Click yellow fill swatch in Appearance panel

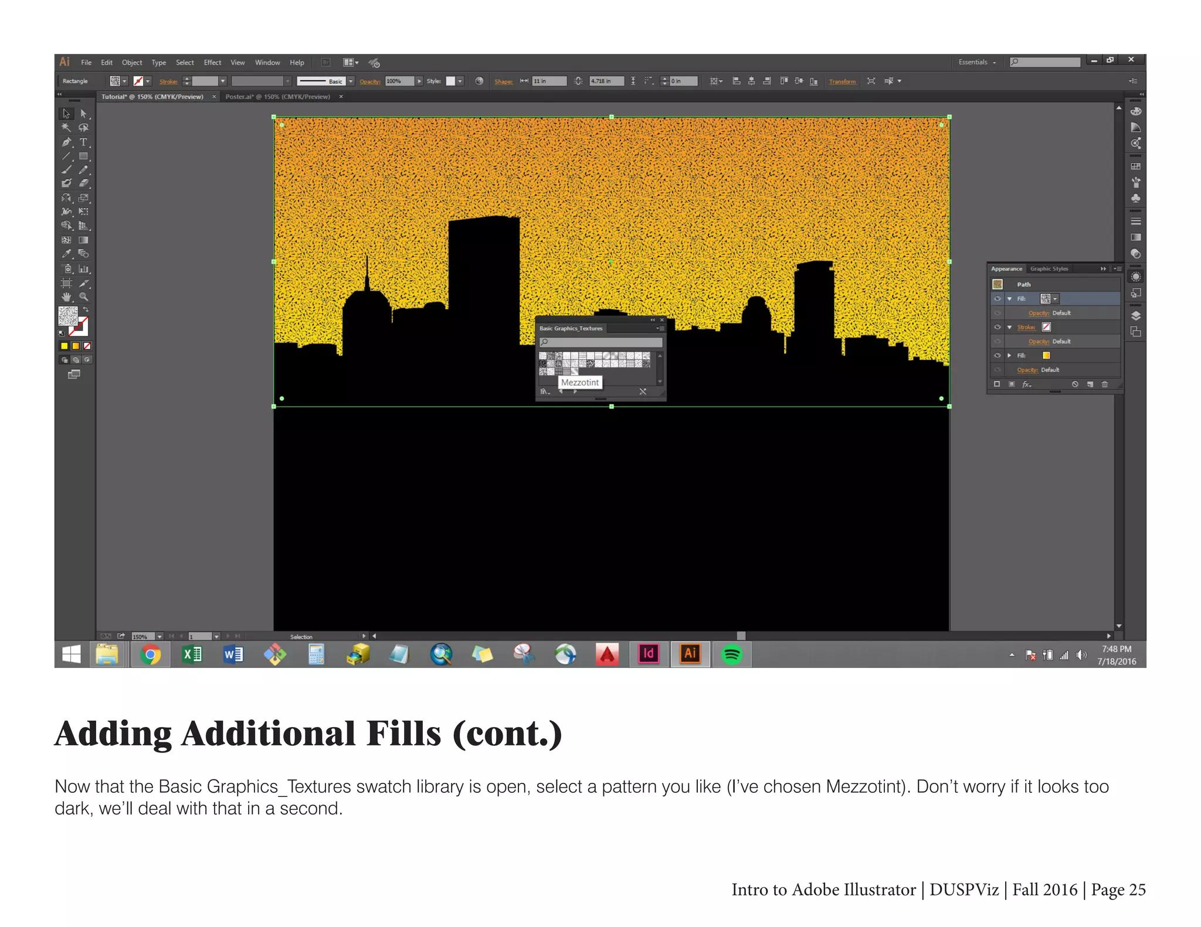pyautogui.click(x=1046, y=355)
